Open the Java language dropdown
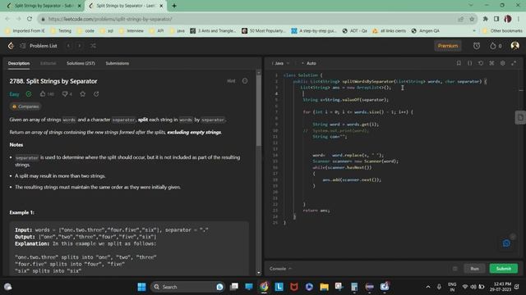This screenshot has height=295, width=526. 280,63
